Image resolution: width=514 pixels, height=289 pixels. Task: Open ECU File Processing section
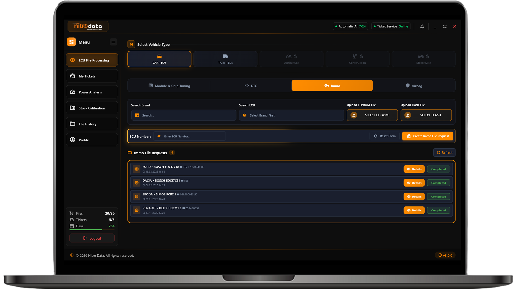(x=92, y=60)
